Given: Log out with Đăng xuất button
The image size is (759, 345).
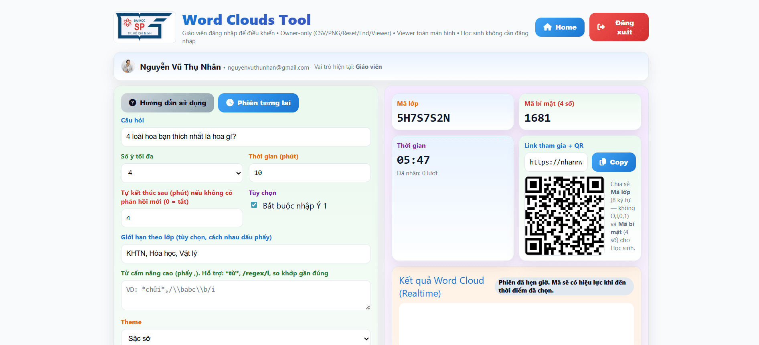Looking at the screenshot, I should coord(619,27).
